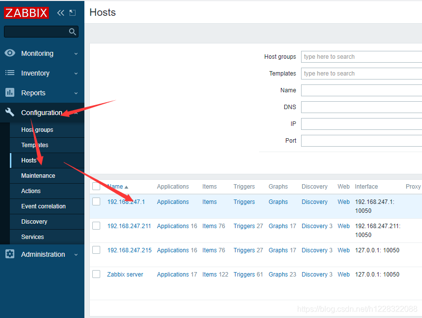Check the box for host 192.168.247.215
The width and height of the screenshot is (422, 318).
[96, 250]
